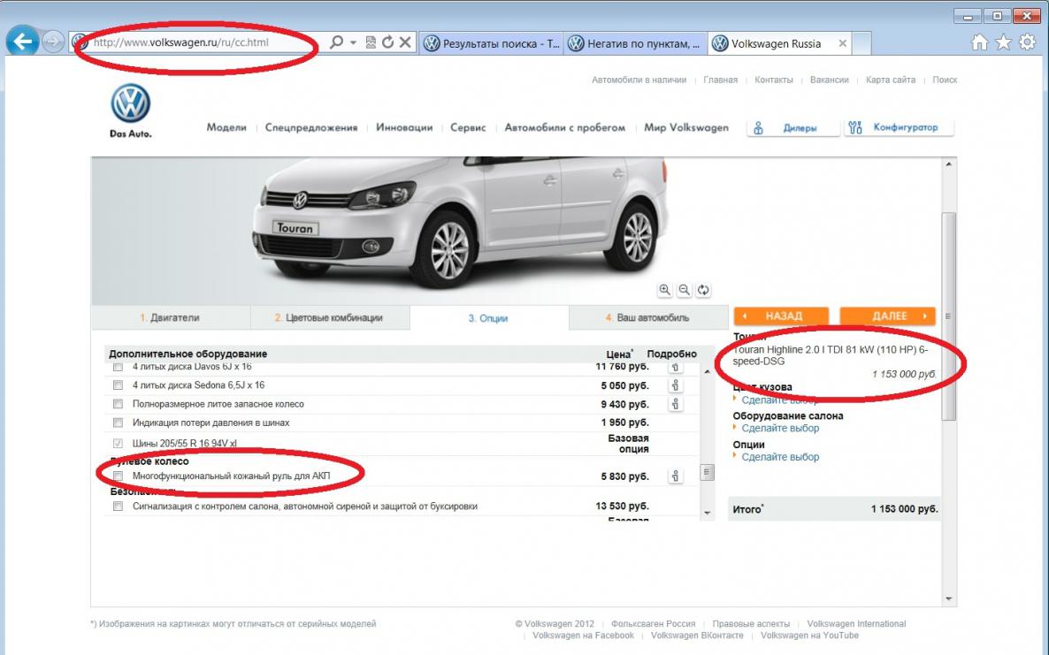1049x655 pixels.
Task: Click the orange ДАЛЕЕ button
Action: (x=888, y=316)
